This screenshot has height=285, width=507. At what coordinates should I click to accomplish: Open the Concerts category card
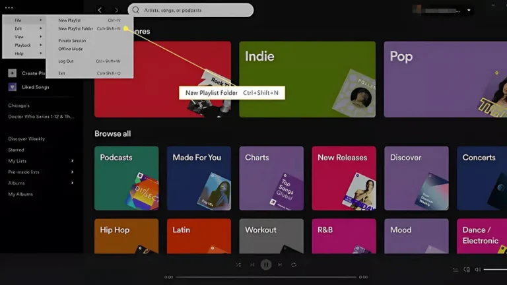coord(482,178)
